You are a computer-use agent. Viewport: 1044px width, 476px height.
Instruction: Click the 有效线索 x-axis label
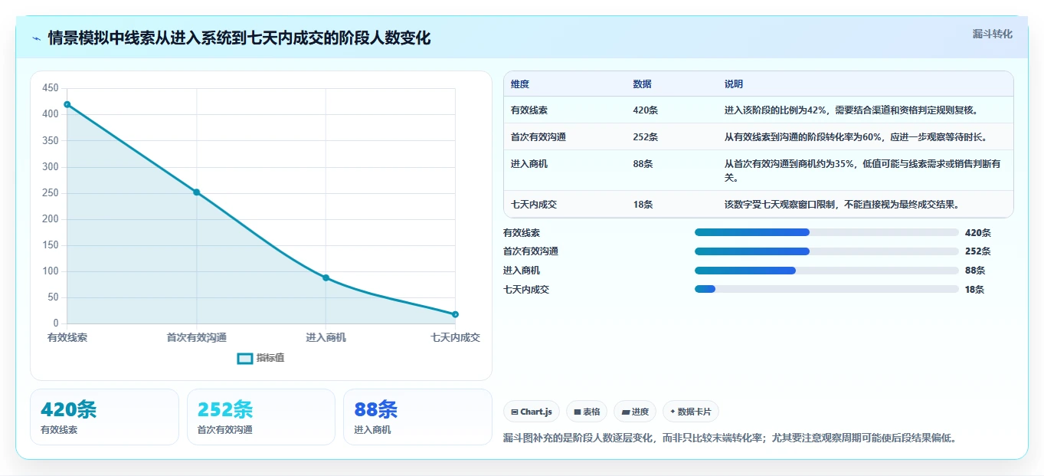pos(67,337)
